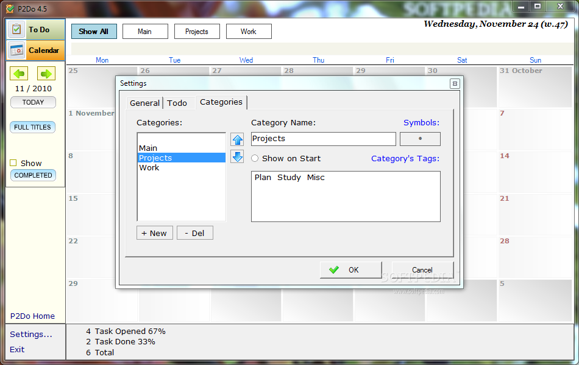Filter calendar by Work category
The width and height of the screenshot is (579, 365).
pos(249,32)
